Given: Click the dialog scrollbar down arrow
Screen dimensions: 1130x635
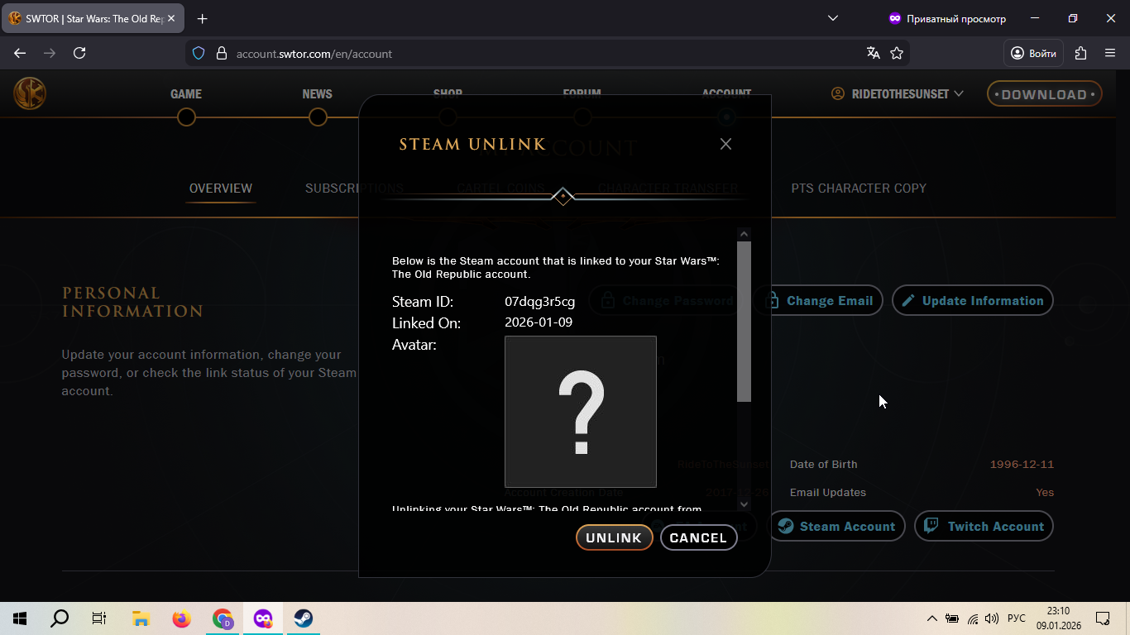Looking at the screenshot, I should coord(744,504).
